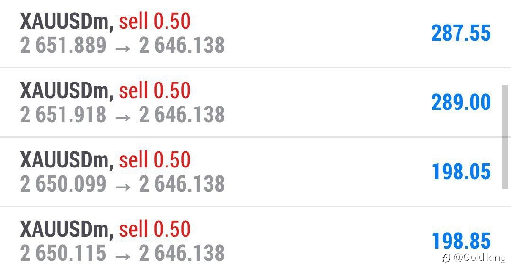
Task: Click the opening price 2 650.099
Action: [x=63, y=183]
